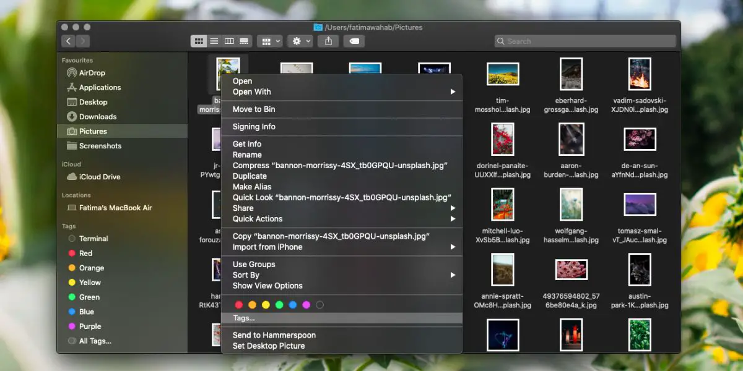Go back with the left arrow button
This screenshot has width=743, height=371.
point(68,41)
